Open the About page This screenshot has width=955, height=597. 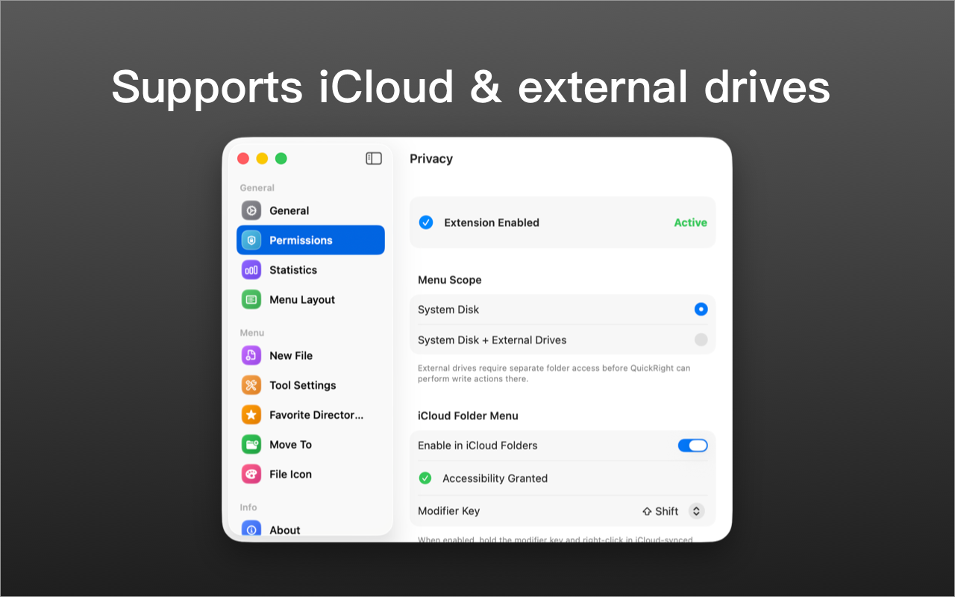coord(310,529)
